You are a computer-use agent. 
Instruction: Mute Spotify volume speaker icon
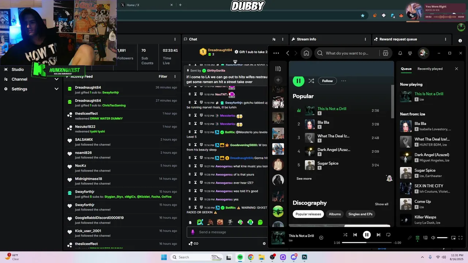[x=433, y=238]
